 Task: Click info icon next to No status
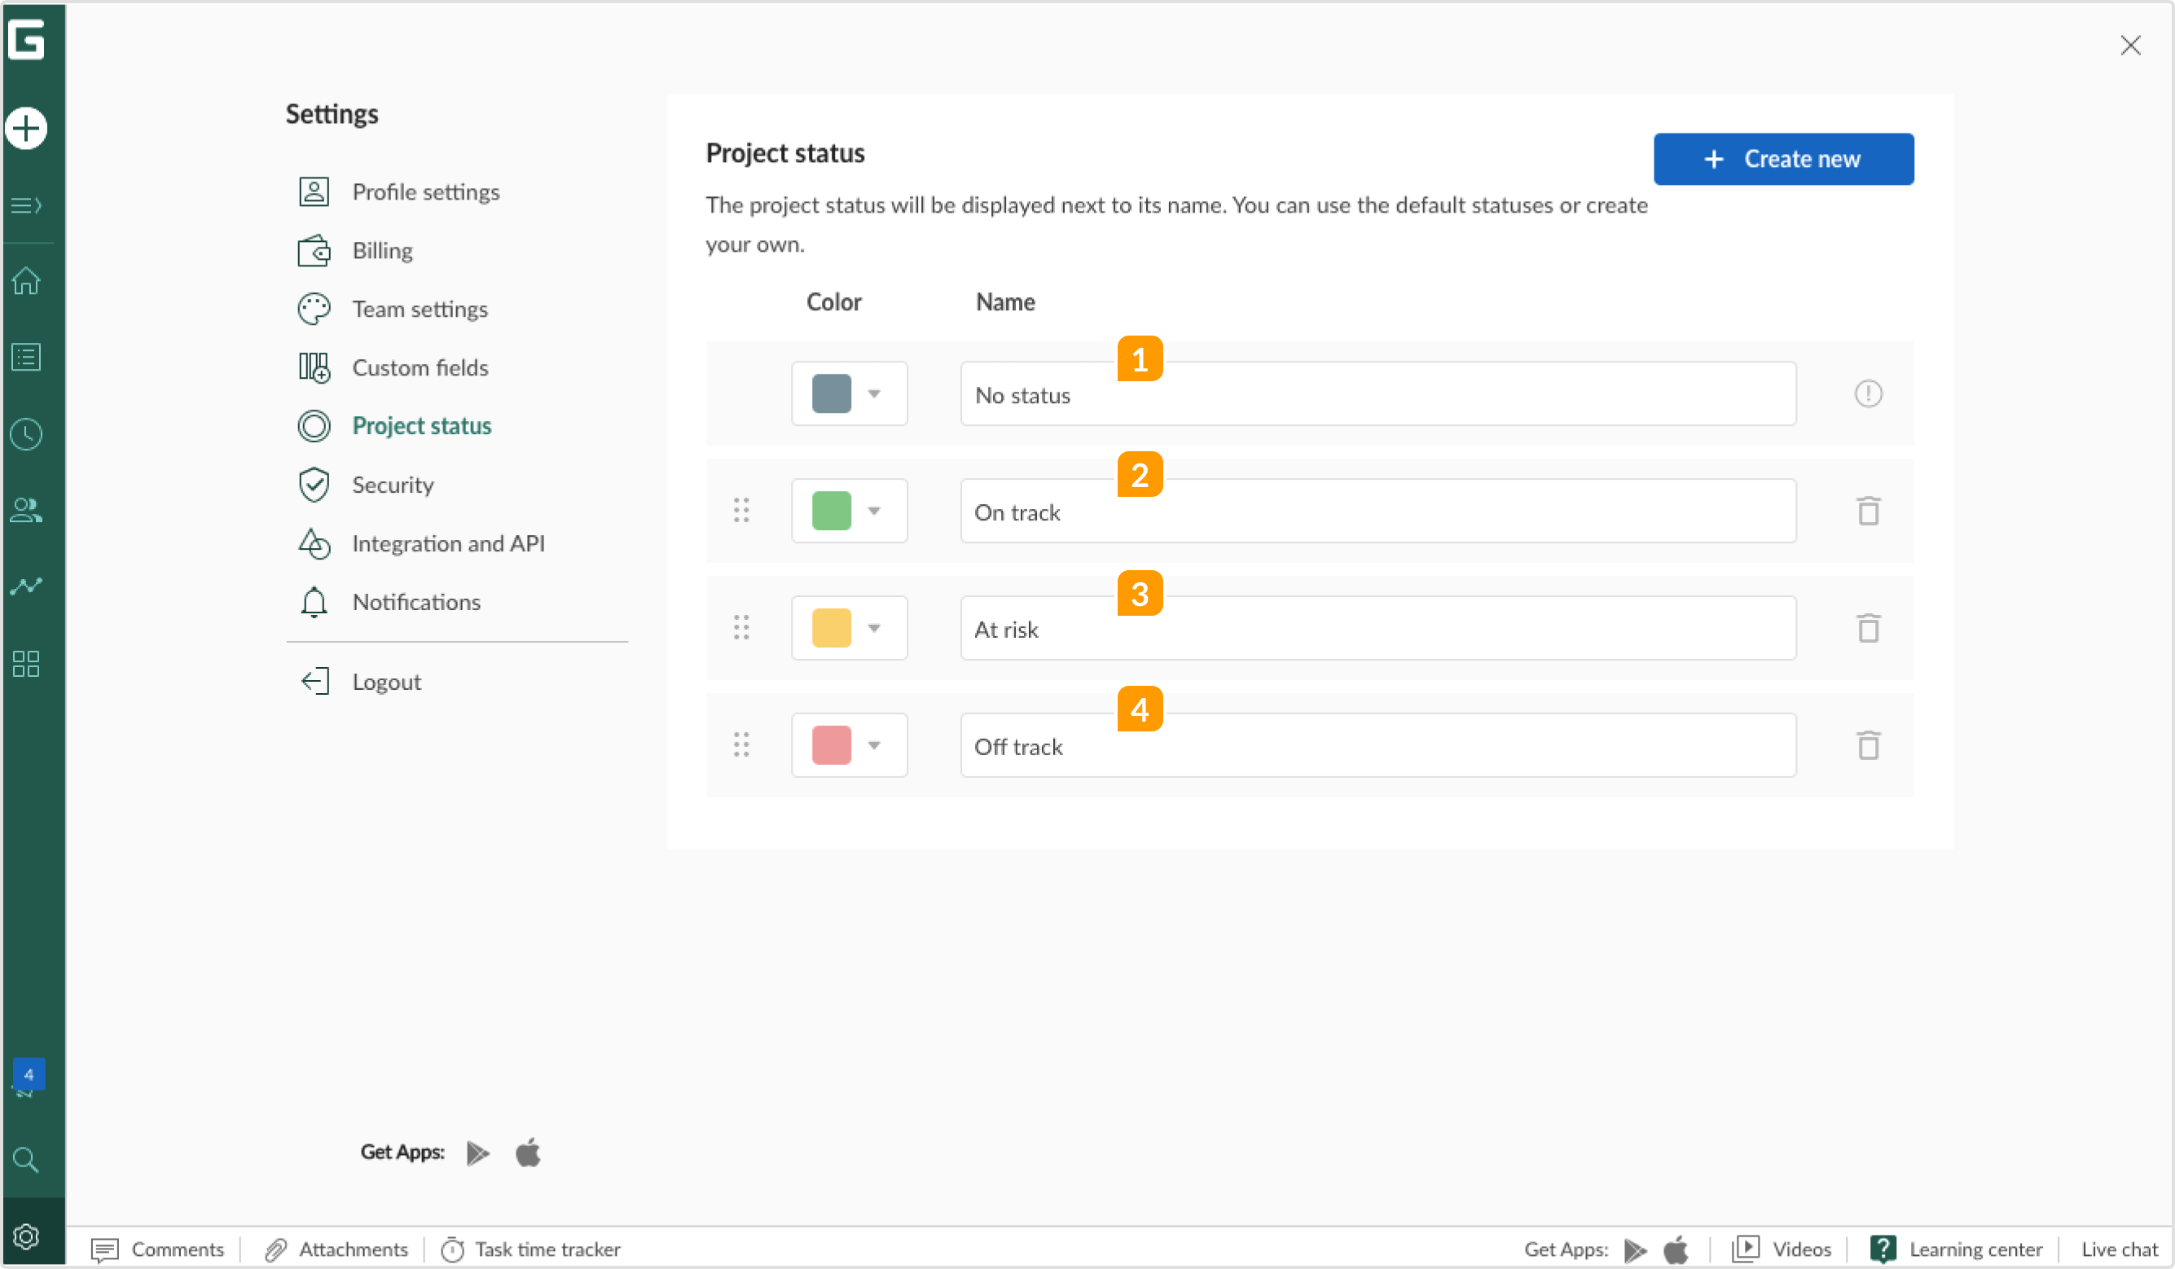click(1868, 393)
